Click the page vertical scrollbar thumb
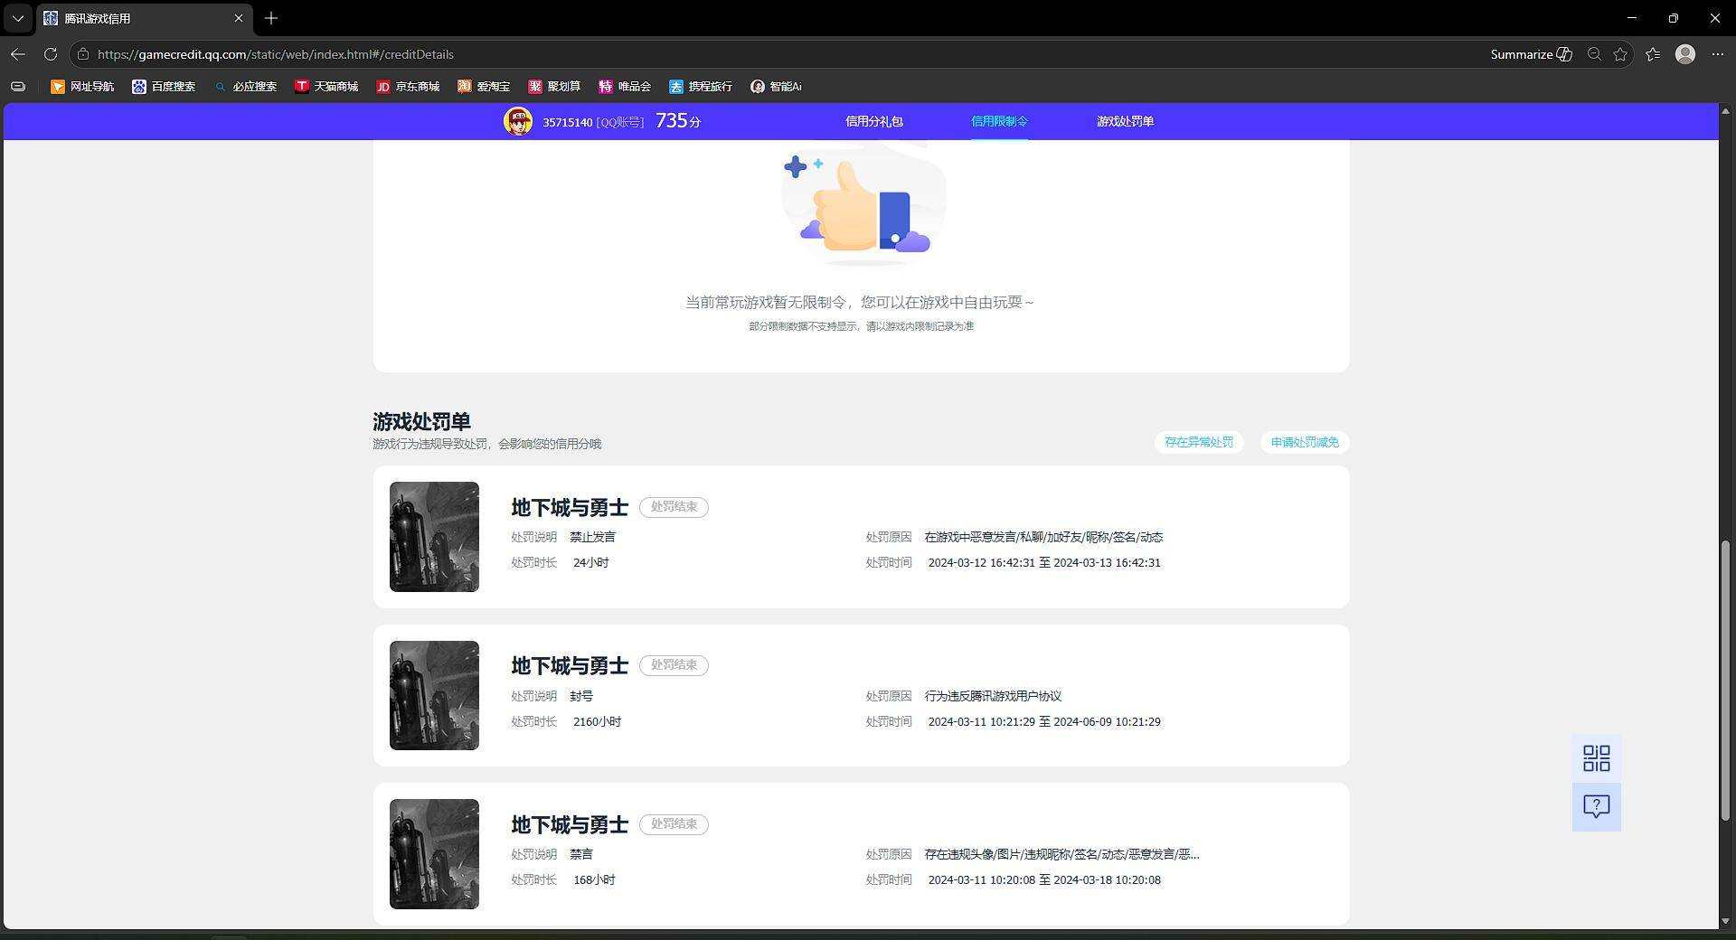 (x=1727, y=681)
